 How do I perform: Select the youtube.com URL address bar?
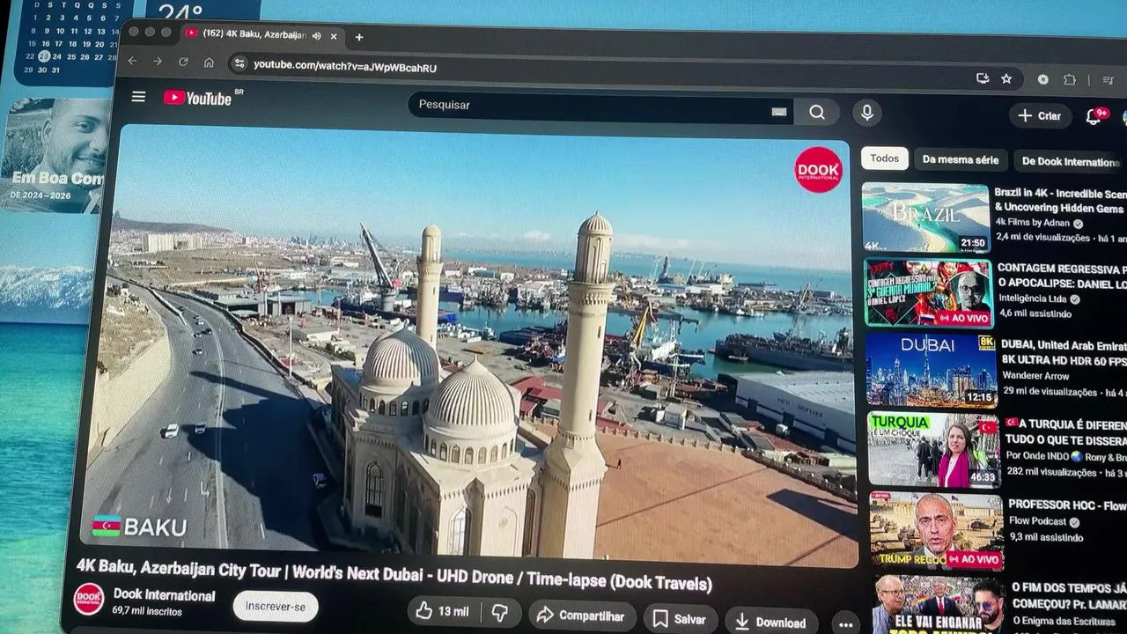(x=344, y=67)
